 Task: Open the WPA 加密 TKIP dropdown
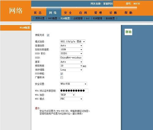coord(67,95)
